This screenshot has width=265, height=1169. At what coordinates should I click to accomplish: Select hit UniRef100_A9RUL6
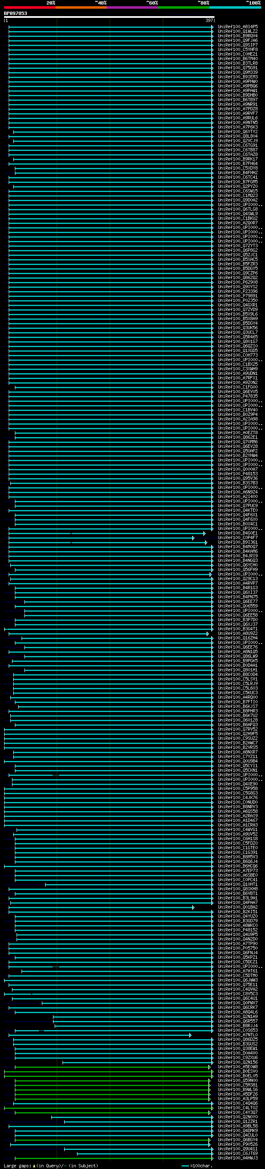tap(238, 118)
